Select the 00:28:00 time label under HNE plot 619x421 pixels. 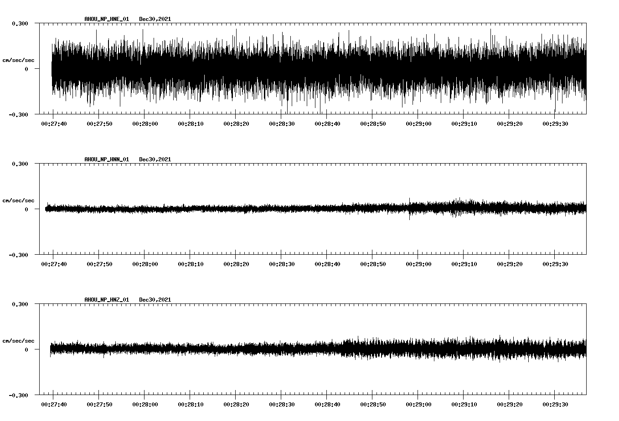[x=145, y=123]
